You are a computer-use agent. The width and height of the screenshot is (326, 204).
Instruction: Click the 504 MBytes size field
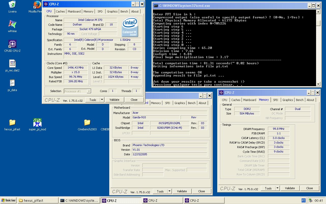(247, 113)
